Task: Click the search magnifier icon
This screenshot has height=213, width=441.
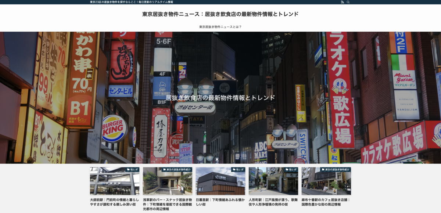Action: (348, 2)
